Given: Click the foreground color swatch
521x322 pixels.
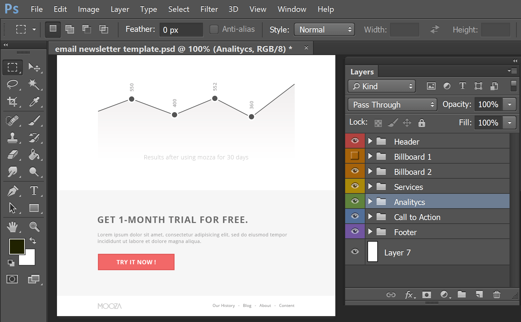Looking at the screenshot, I should [16, 246].
